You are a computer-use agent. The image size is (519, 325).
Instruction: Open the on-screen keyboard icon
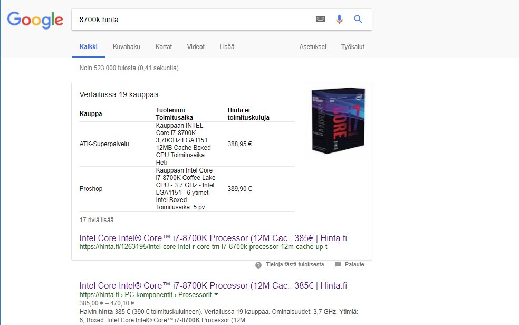click(x=320, y=19)
